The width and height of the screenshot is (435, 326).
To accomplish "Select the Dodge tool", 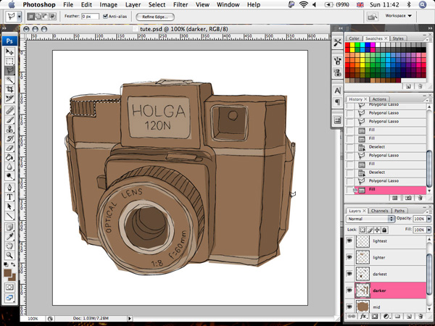I will point(9,176).
